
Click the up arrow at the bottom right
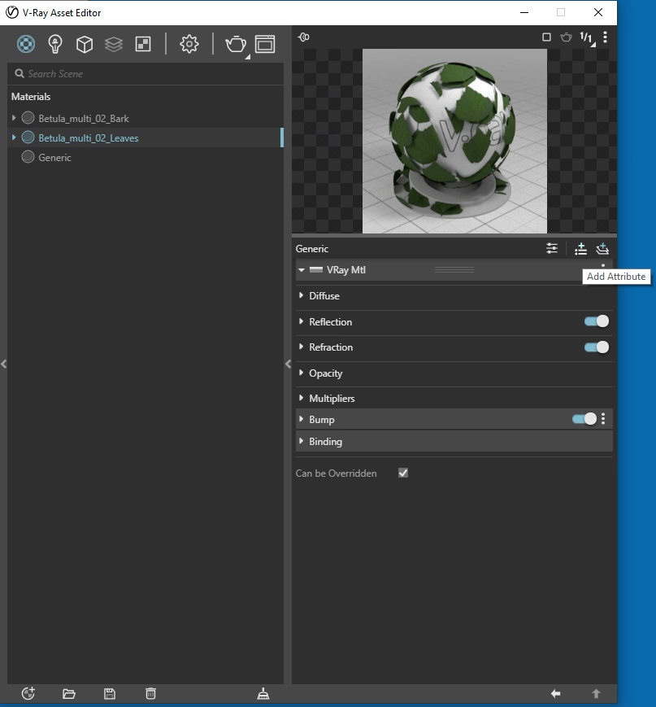pos(596,693)
